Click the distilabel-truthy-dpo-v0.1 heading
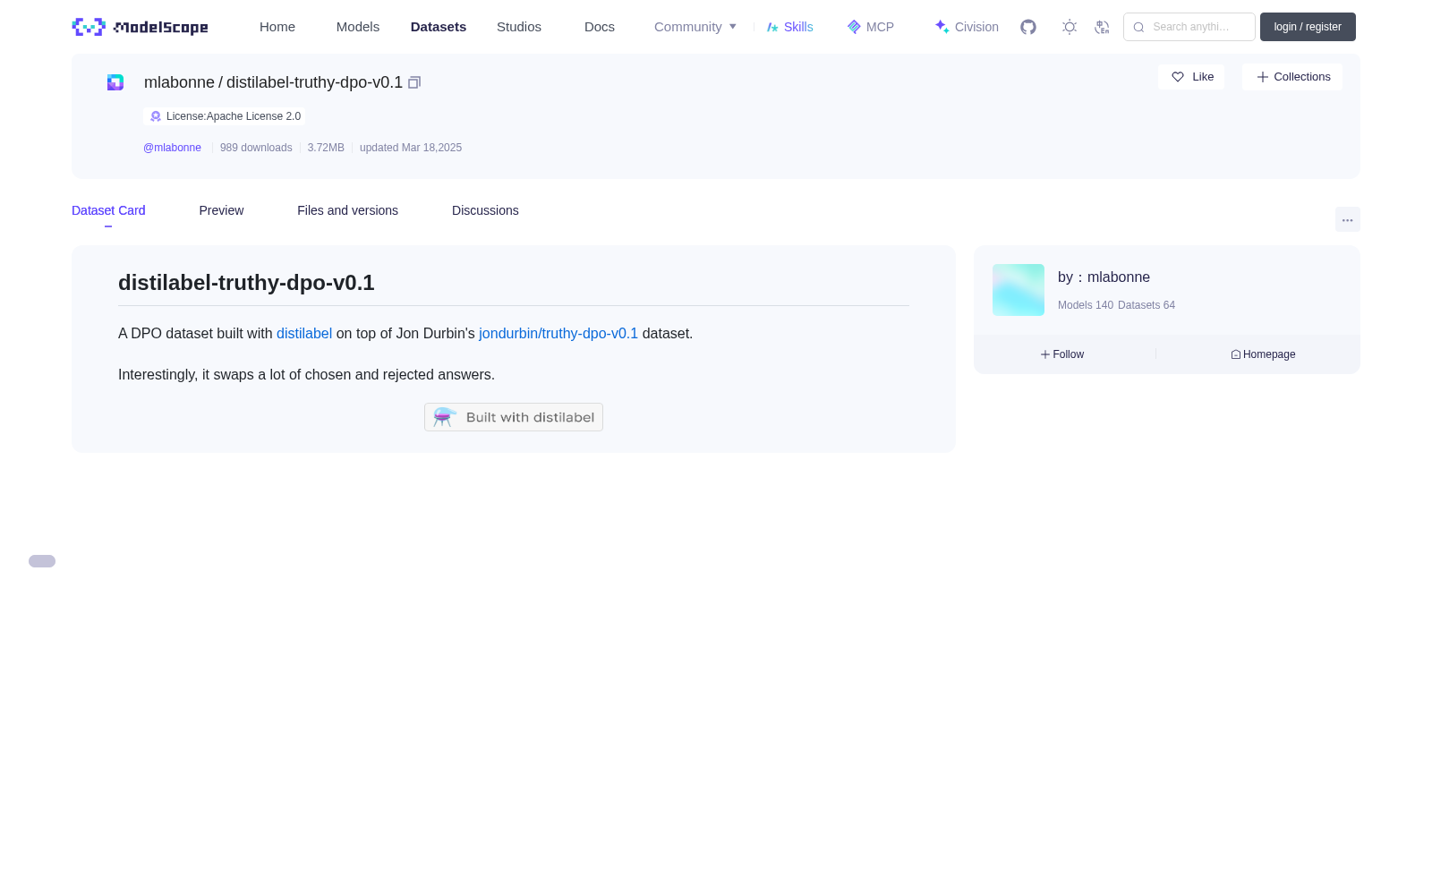1432x895 pixels. (x=246, y=283)
